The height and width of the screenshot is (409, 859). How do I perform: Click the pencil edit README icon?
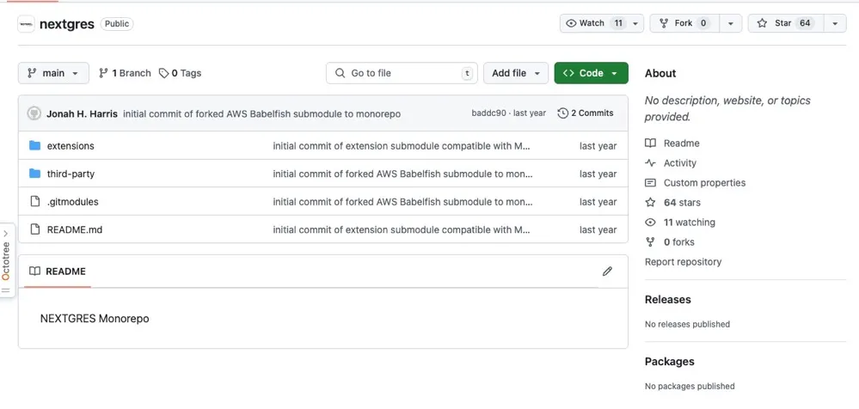[x=607, y=272]
